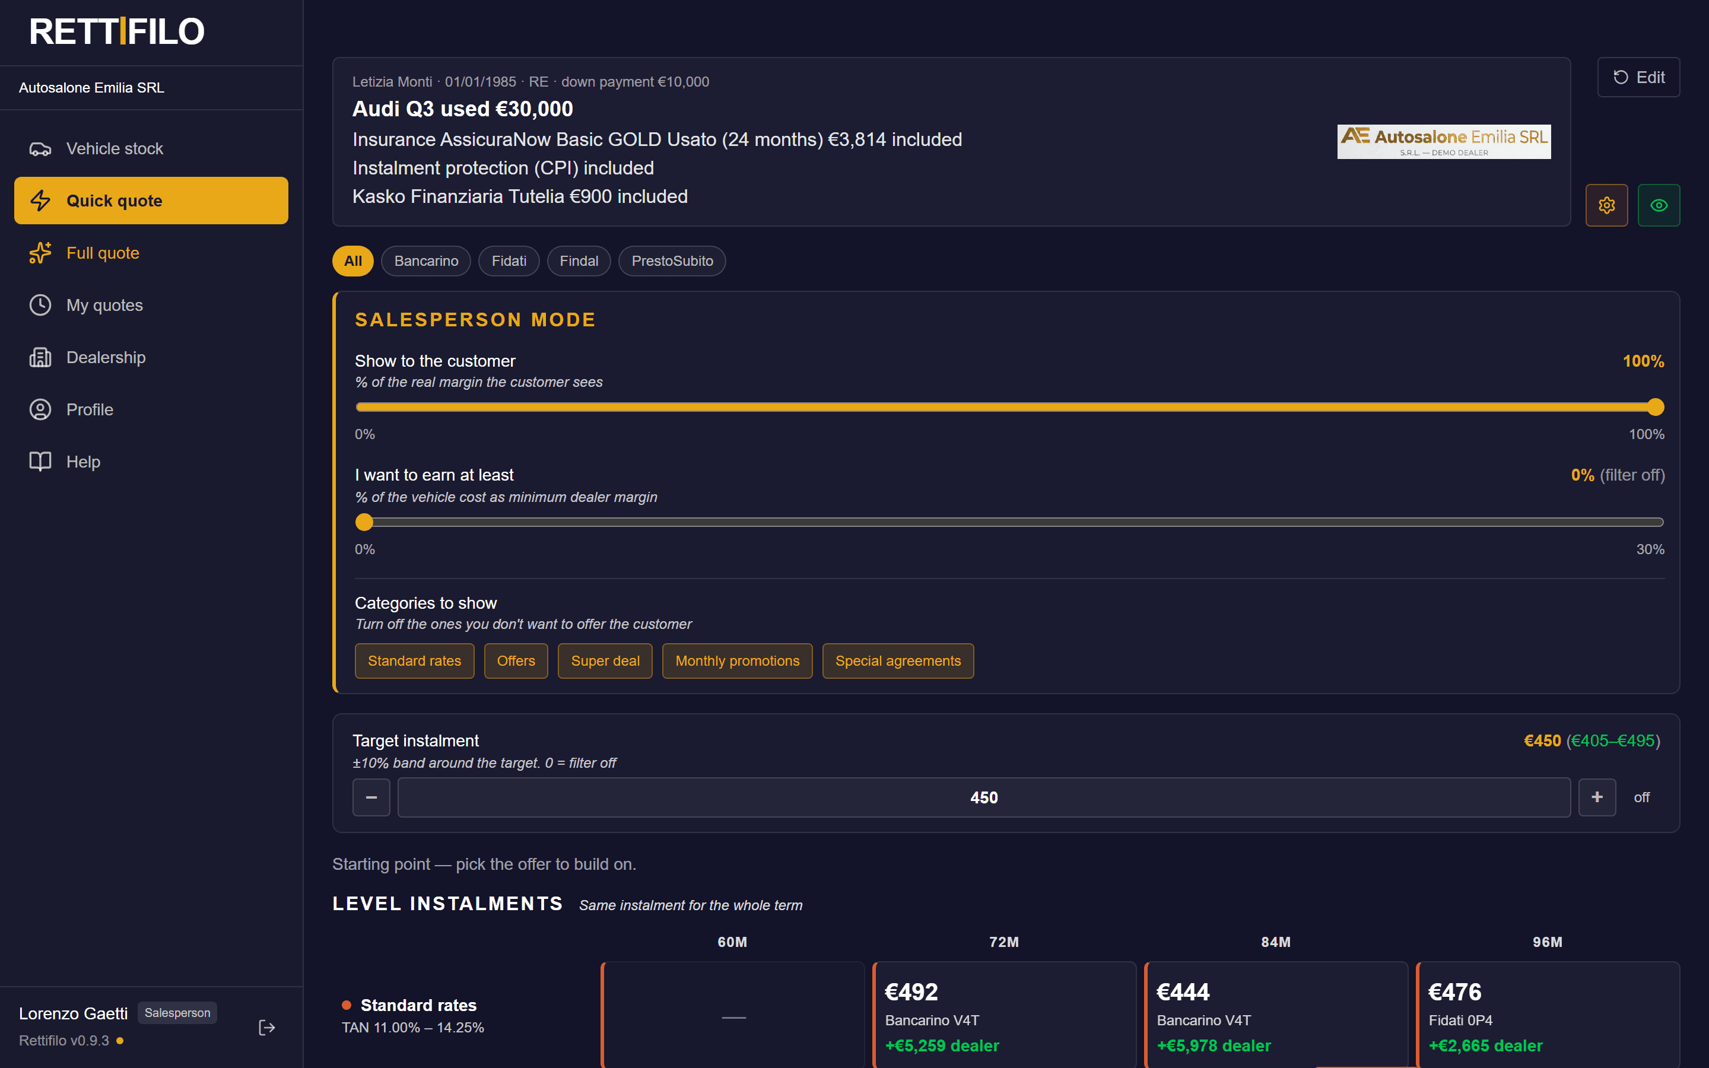Screen dimensions: 1709x1068
Task: Click the AssicuraNow Basic GOLD insurance line
Action: [657, 140]
